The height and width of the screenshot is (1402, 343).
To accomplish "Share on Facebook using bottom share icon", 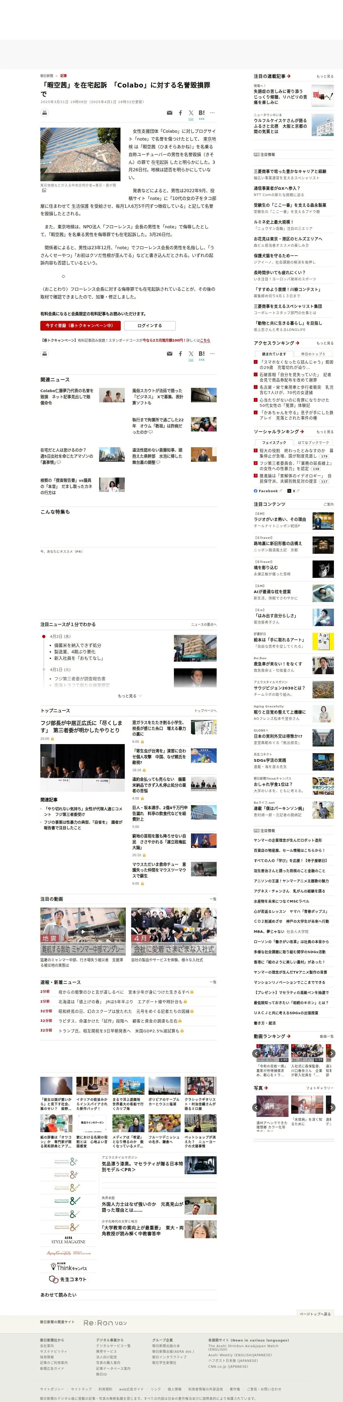I will 181,353.
